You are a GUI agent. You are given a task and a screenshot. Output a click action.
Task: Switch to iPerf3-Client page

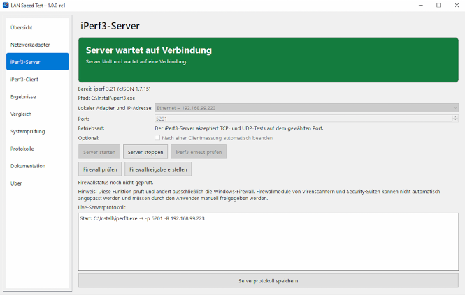[x=37, y=80]
